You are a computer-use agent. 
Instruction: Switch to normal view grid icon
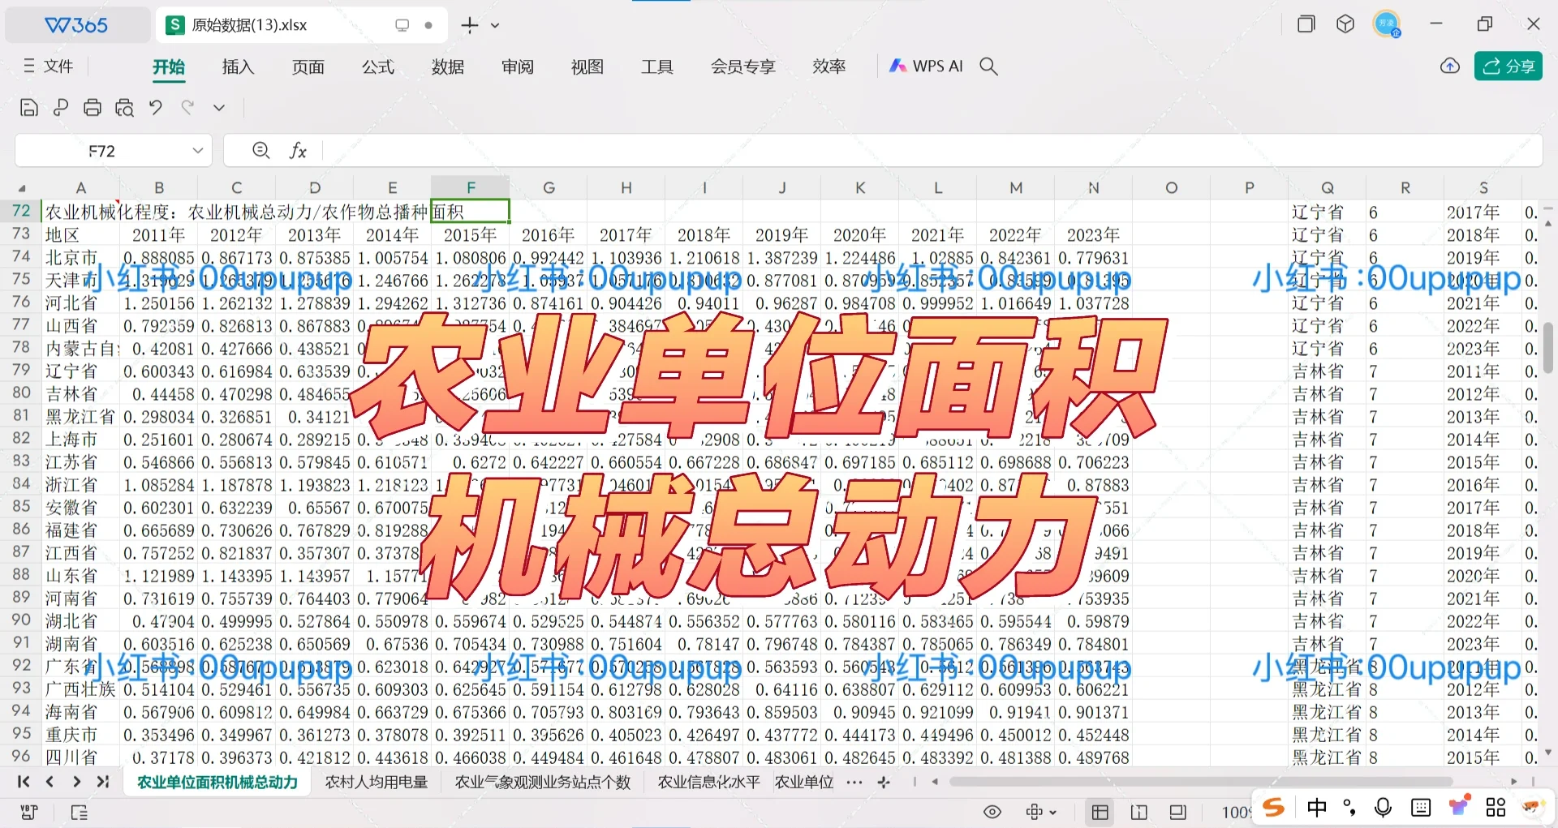1100,812
